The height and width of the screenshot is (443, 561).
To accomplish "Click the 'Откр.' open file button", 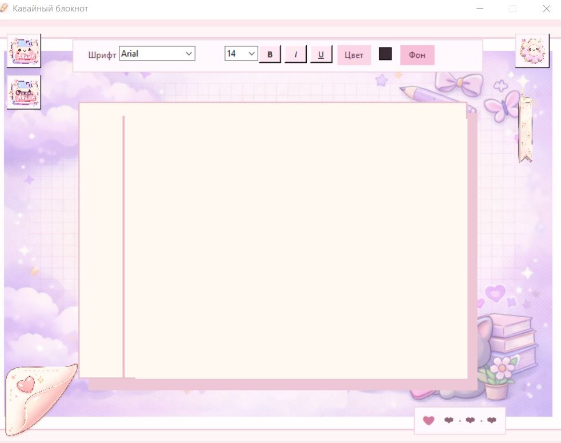I will (x=24, y=93).
